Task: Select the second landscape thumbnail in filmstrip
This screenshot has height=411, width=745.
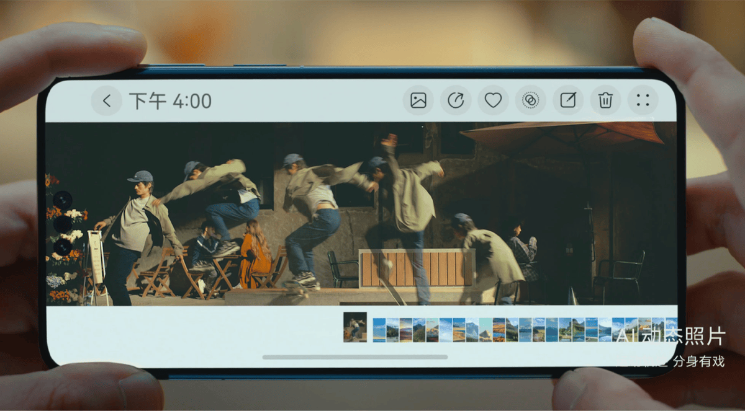Action: [392, 330]
